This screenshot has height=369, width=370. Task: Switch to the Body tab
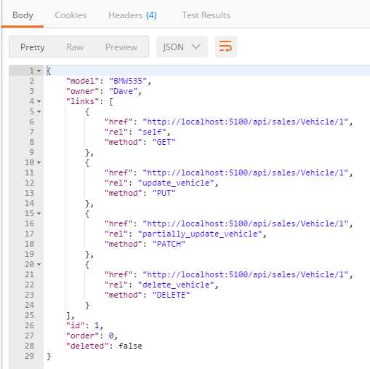23,15
